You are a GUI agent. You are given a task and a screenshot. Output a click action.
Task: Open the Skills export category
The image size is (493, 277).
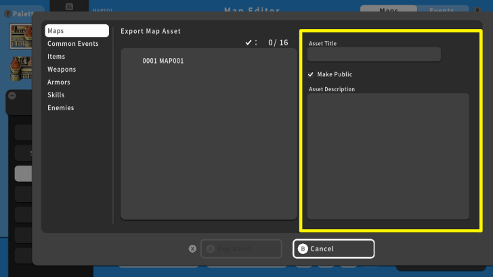coord(56,95)
